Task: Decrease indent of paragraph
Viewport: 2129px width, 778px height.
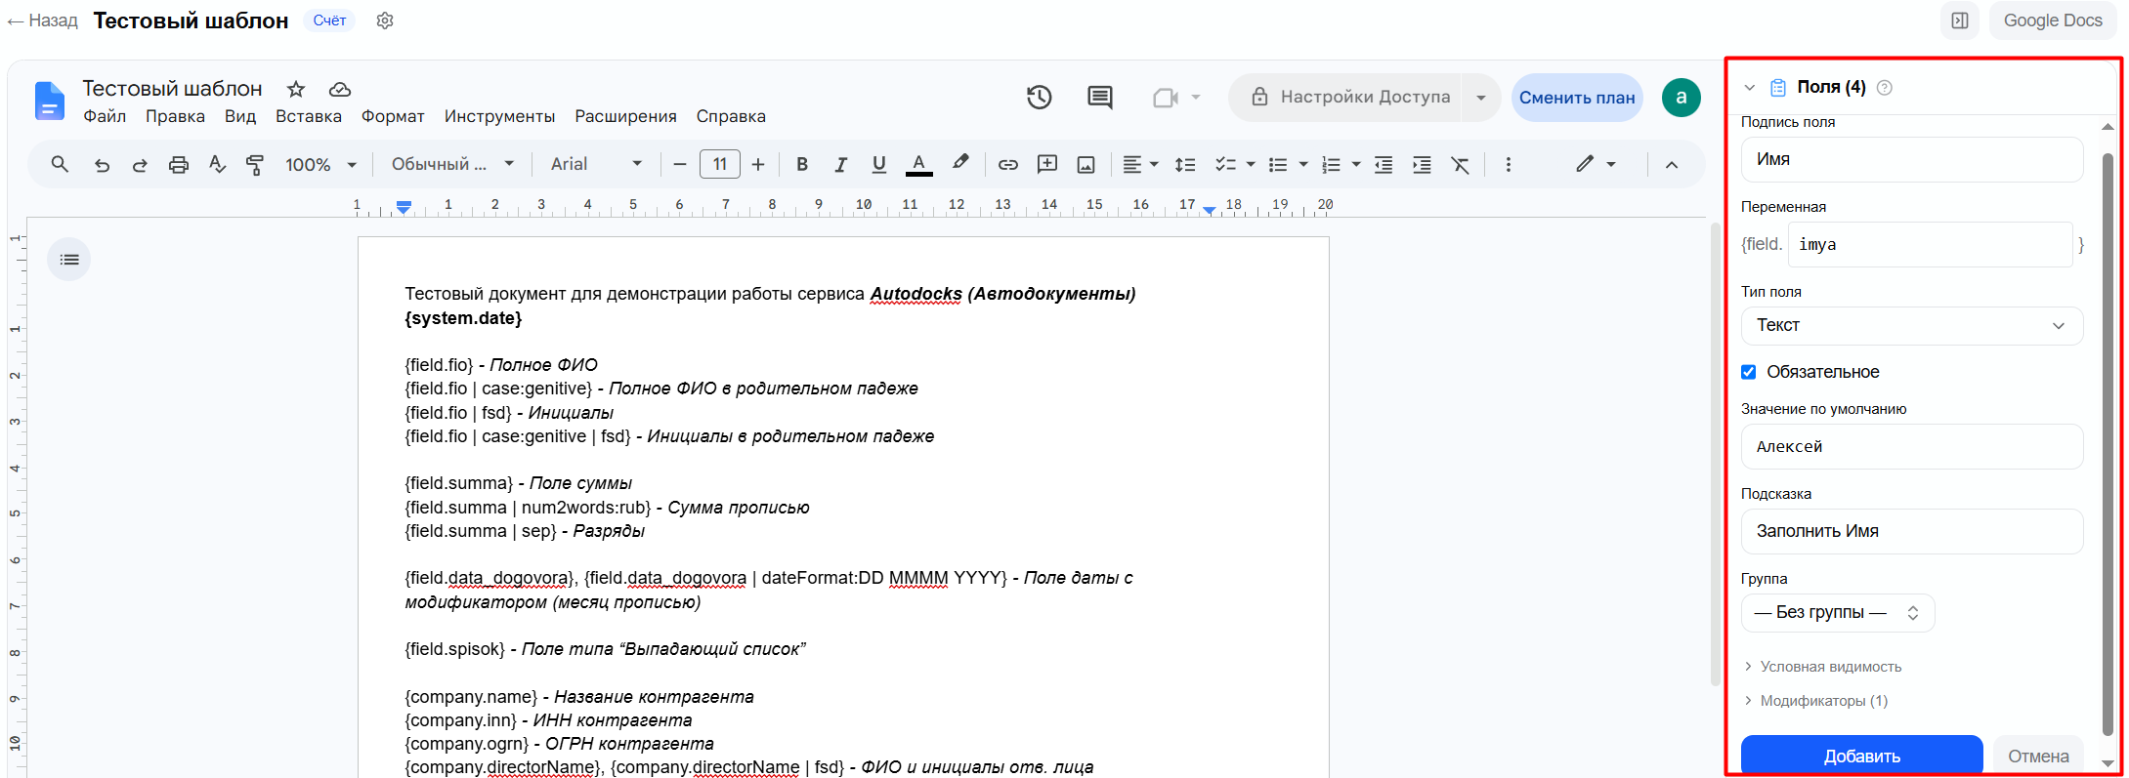Action: pos(1384,165)
